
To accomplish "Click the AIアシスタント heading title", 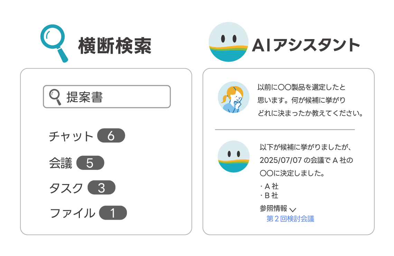I will click(306, 45).
